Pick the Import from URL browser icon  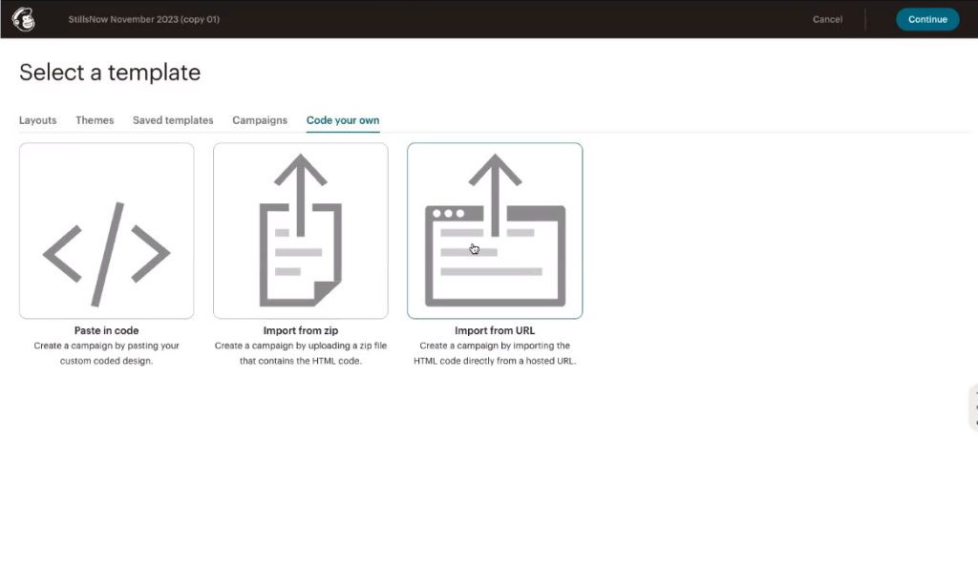(495, 231)
